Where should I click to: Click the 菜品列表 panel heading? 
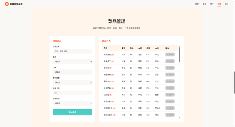(106, 41)
